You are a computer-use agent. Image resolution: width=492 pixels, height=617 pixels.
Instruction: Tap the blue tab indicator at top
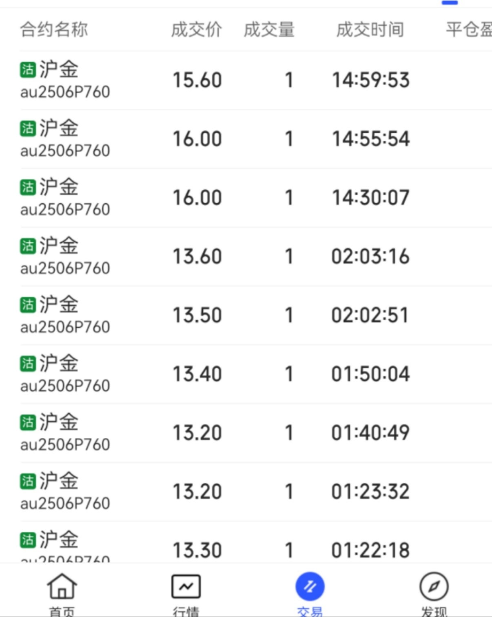[450, 2]
